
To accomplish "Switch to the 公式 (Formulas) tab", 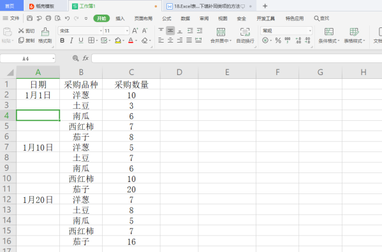I will click(166, 18).
